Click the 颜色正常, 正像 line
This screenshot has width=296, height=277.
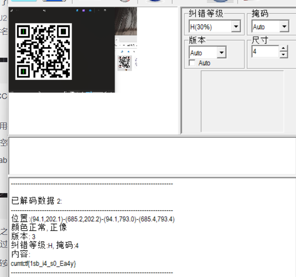pos(39,227)
